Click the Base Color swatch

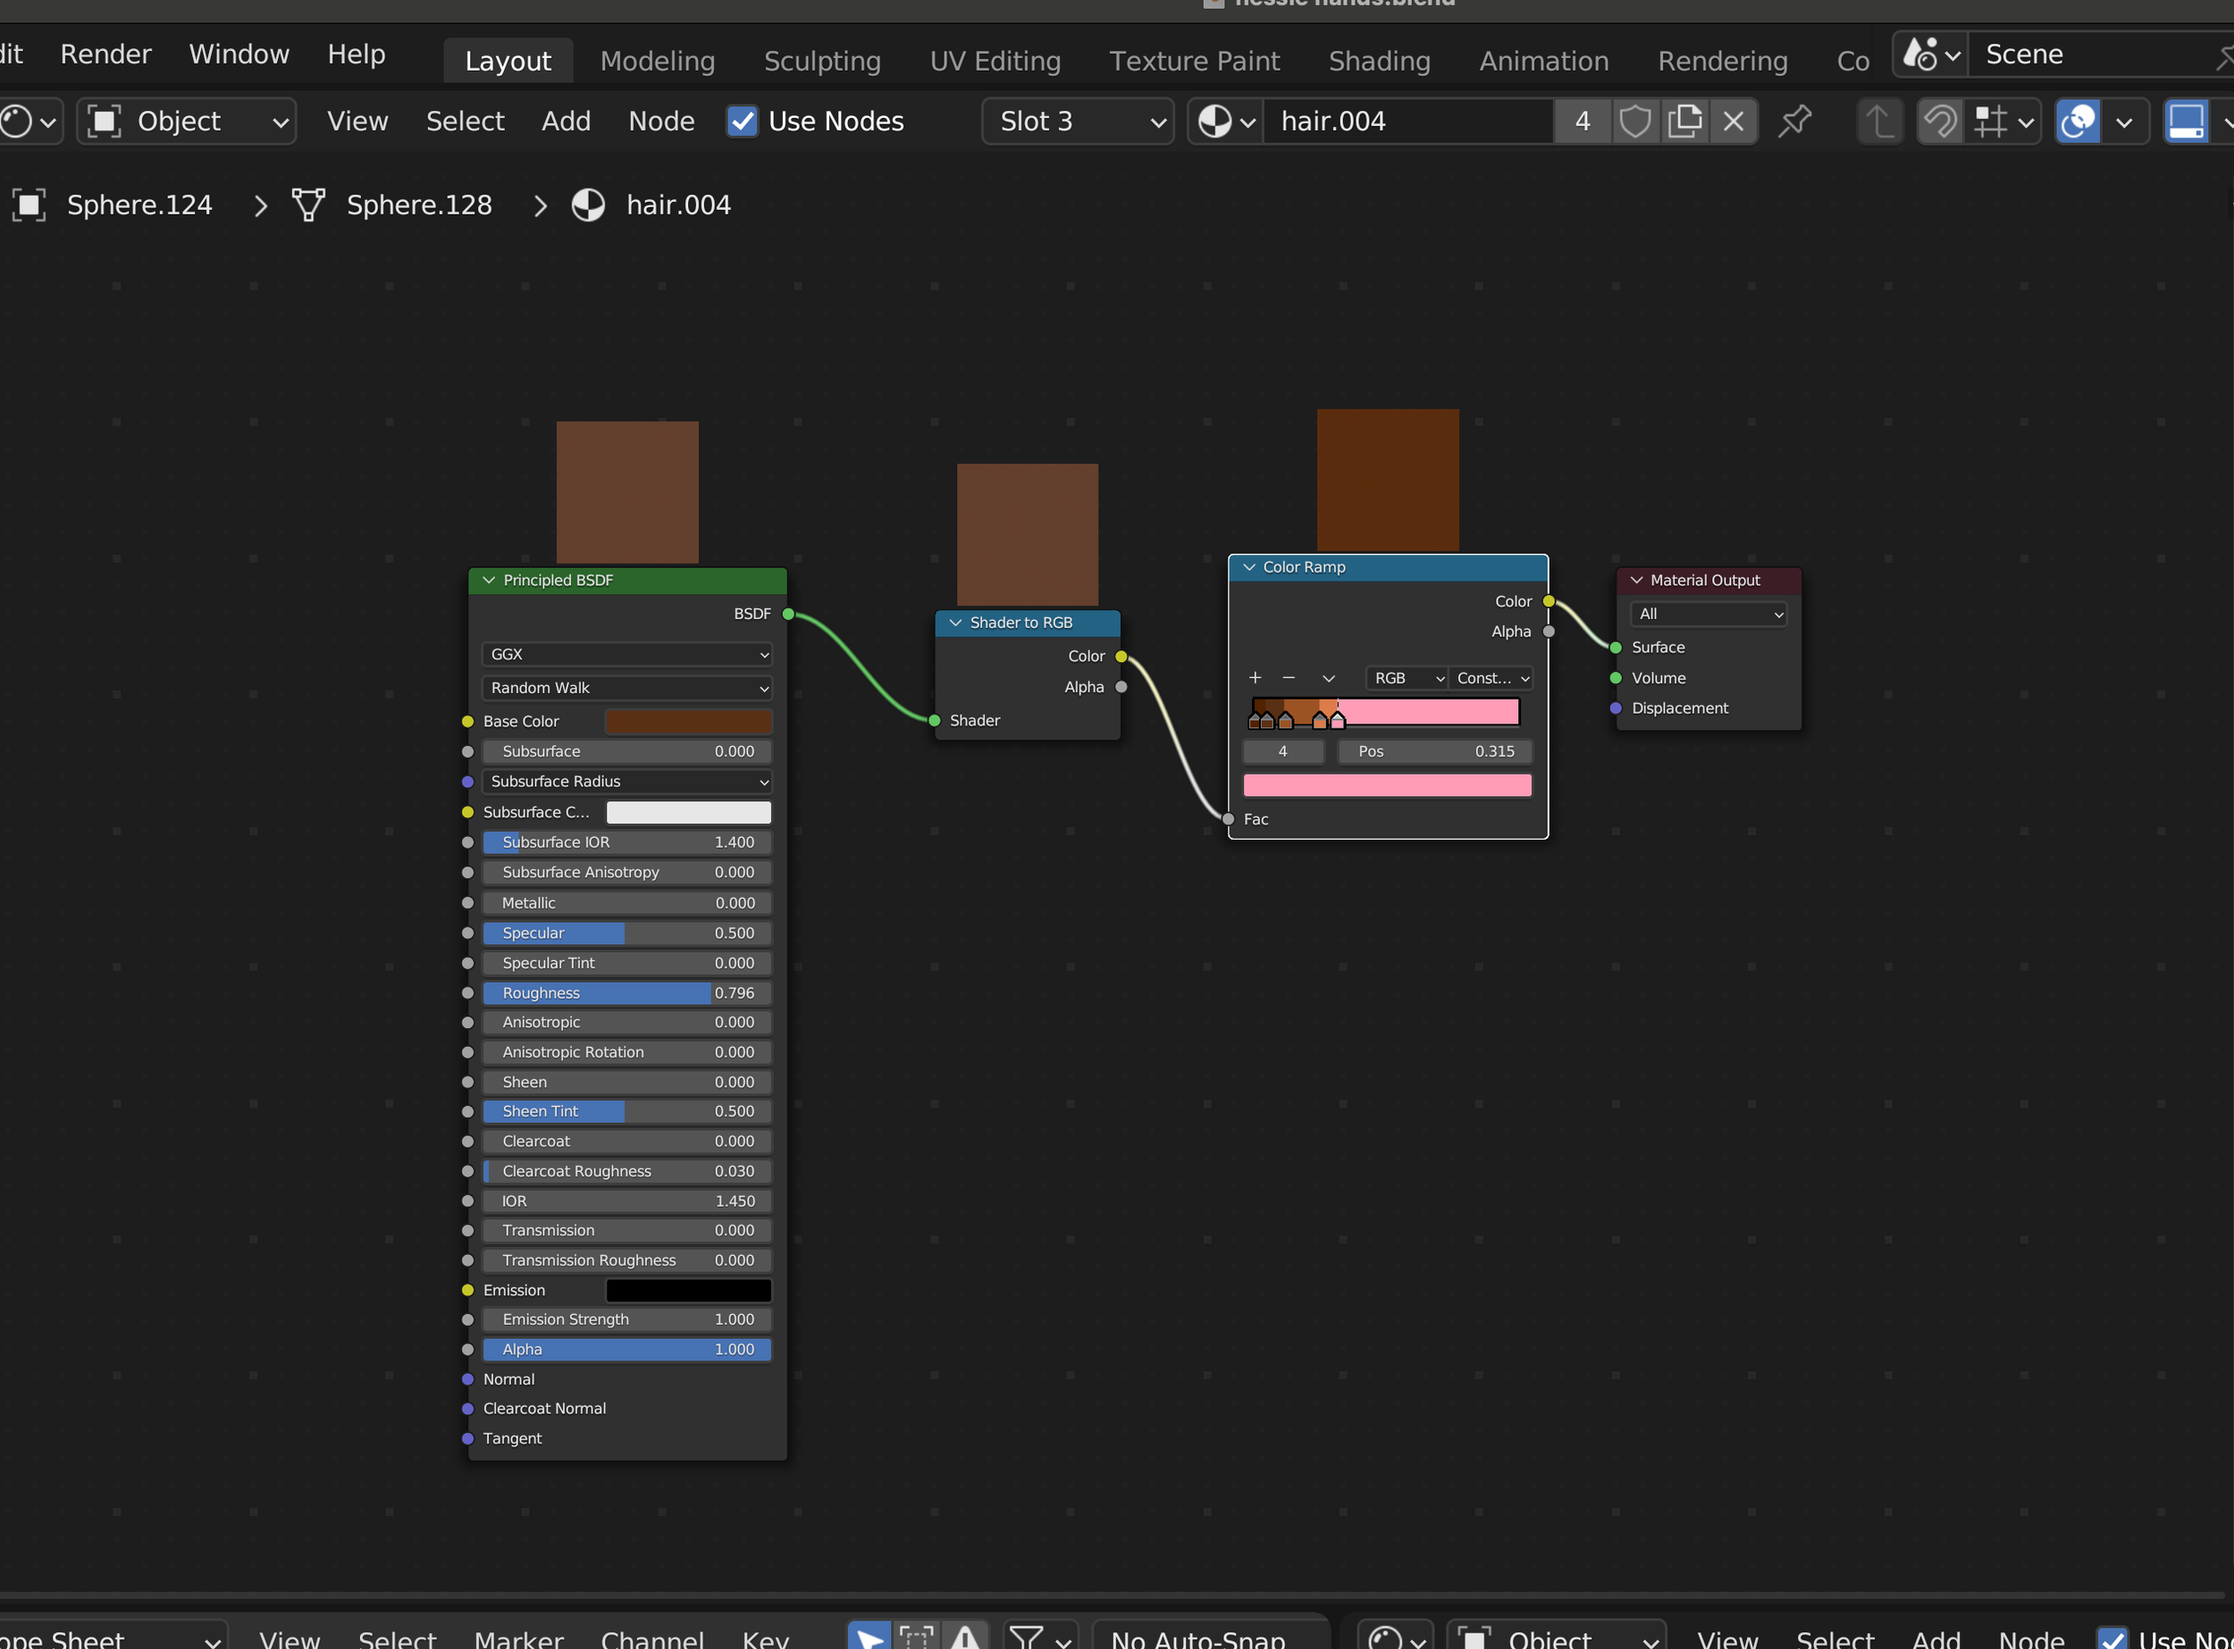tap(688, 721)
